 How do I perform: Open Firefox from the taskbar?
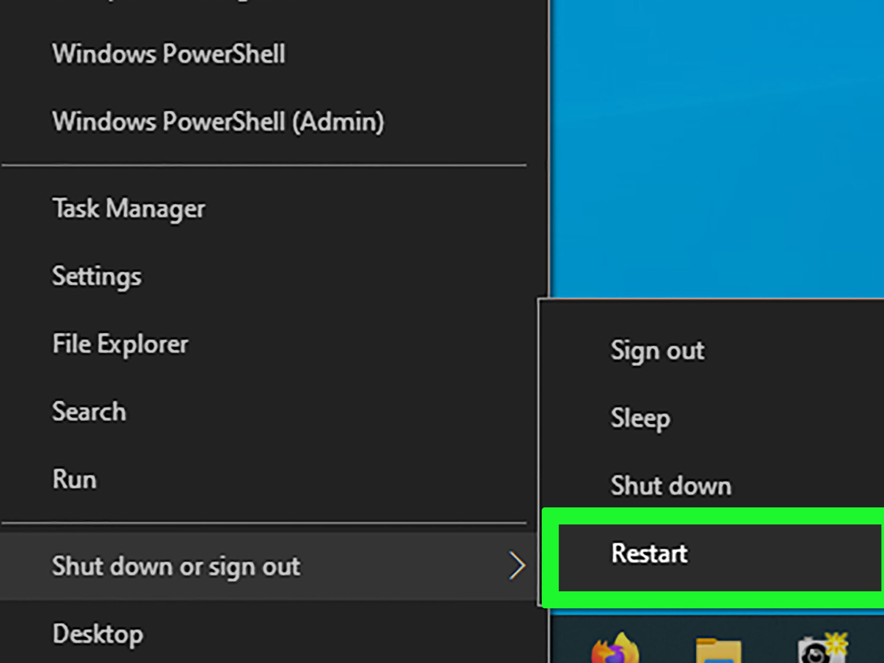[615, 647]
